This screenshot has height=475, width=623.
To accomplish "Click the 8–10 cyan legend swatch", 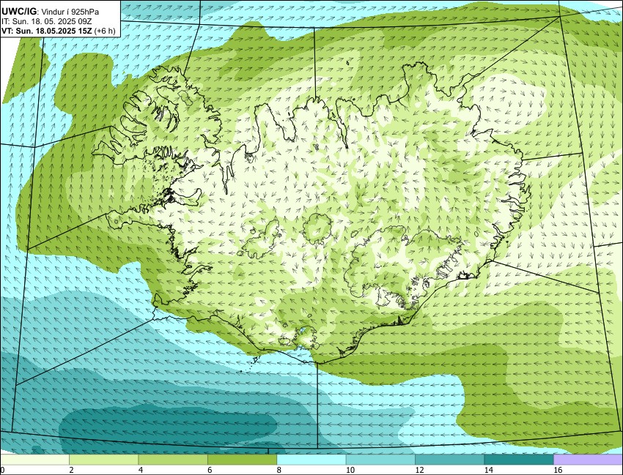I will [311, 460].
